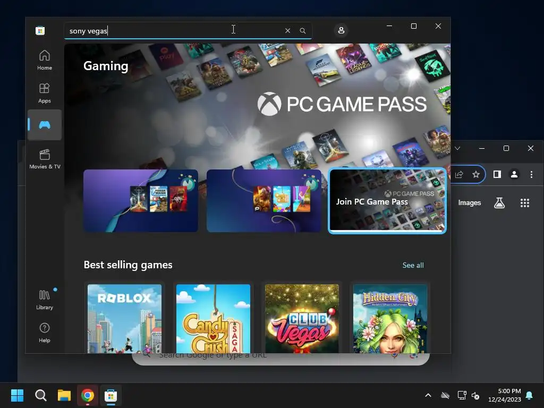This screenshot has height=408, width=544.
Task: Click Images link on Google page
Action: tap(470, 202)
